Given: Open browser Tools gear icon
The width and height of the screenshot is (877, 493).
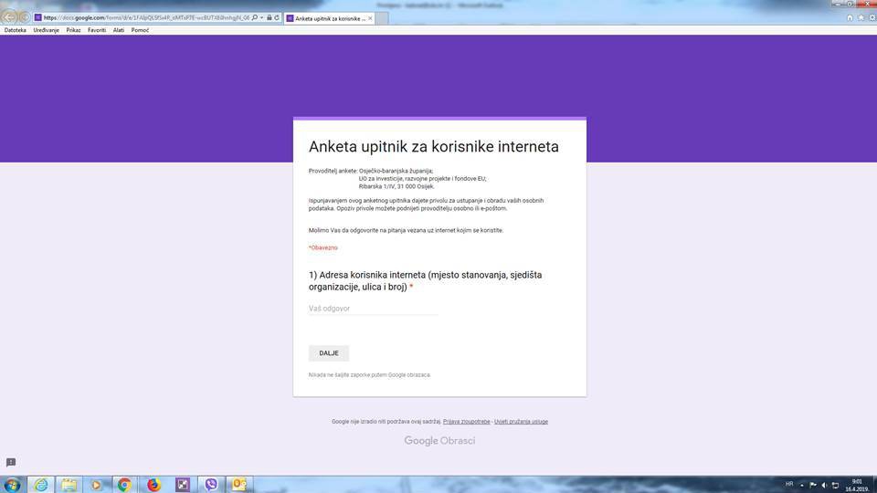Looking at the screenshot, I should tap(872, 18).
